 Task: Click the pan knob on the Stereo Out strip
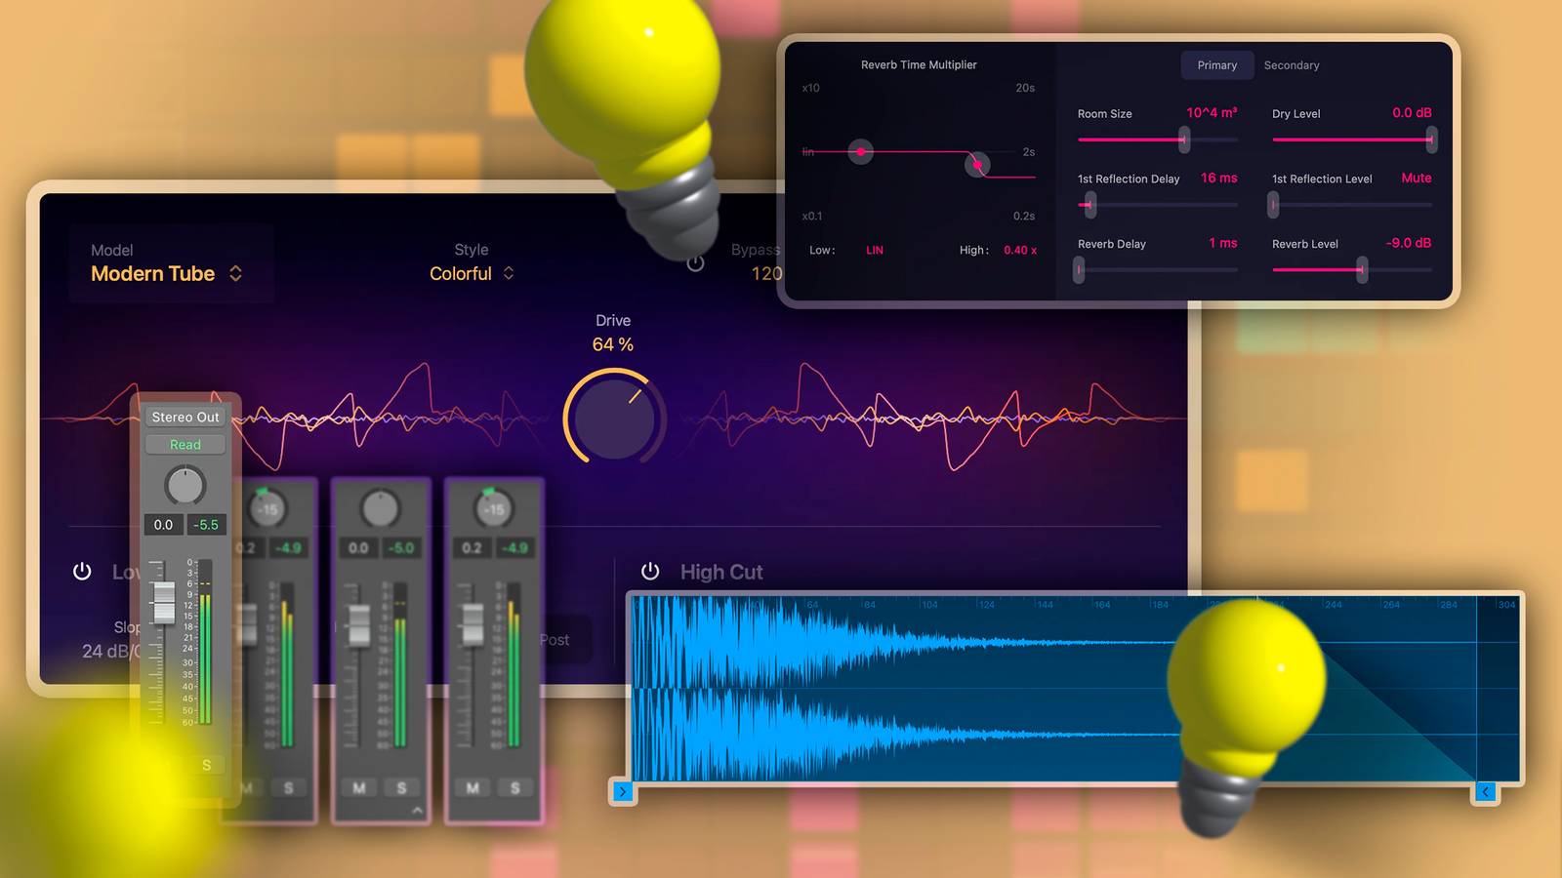(185, 486)
